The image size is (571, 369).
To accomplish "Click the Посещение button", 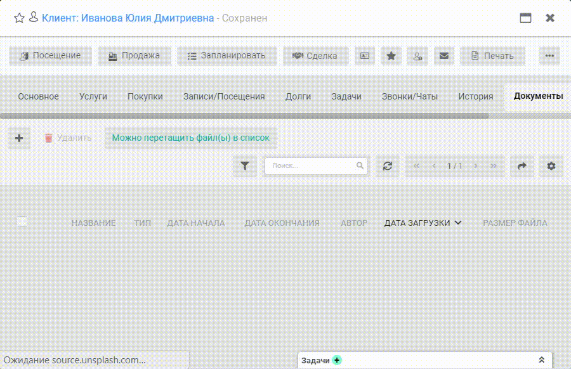I will click(50, 56).
